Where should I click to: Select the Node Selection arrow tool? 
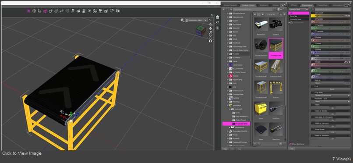pyautogui.click(x=39, y=11)
